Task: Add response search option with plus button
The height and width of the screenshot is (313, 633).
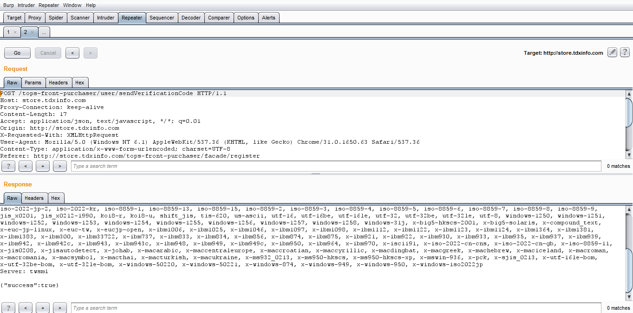Action: 43,308
